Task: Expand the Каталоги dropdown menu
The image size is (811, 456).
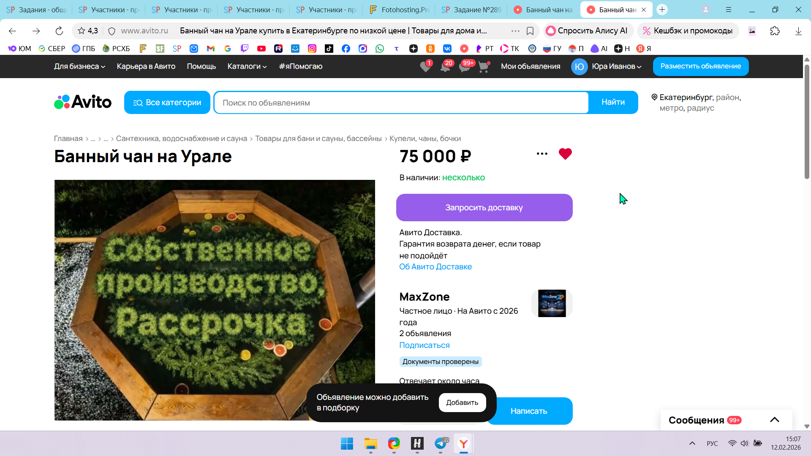Action: [247, 66]
